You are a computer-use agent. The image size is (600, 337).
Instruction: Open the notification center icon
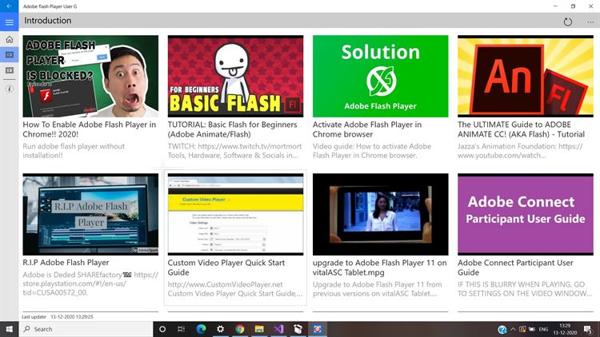[588, 329]
